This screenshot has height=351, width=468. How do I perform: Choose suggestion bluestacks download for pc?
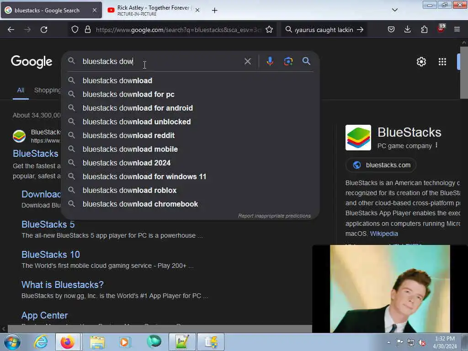[x=191, y=94]
